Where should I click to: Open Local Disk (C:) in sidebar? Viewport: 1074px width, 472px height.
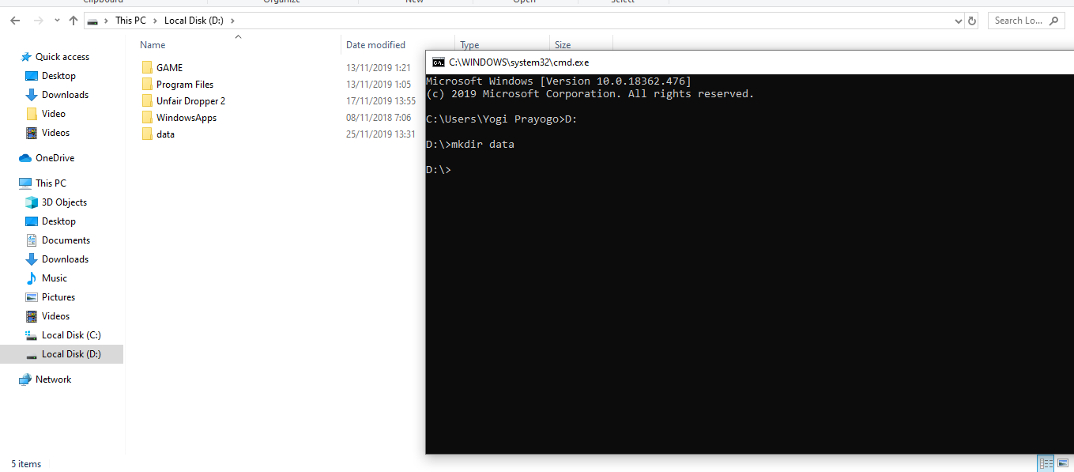point(71,335)
